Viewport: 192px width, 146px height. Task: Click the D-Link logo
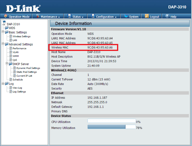click(x=23, y=8)
